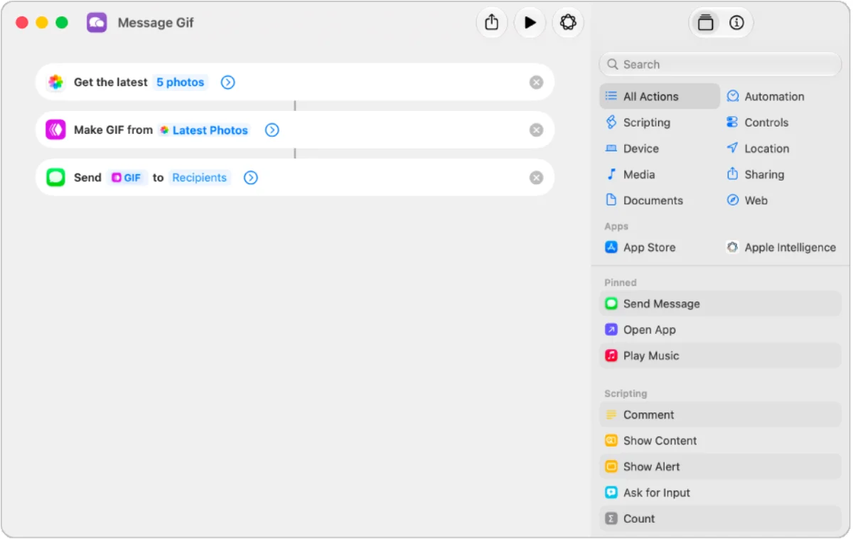Expand options for Make GIF action
This screenshot has height=539, width=853.
tap(272, 130)
